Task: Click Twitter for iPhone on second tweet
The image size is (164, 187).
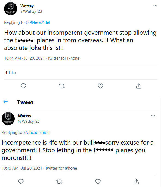Action: click(x=61, y=168)
